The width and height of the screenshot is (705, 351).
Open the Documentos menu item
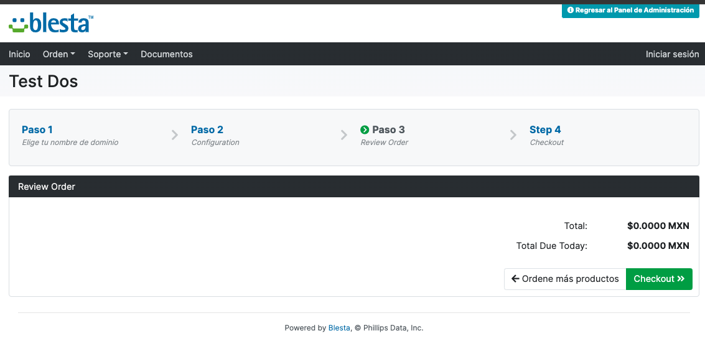click(x=166, y=54)
